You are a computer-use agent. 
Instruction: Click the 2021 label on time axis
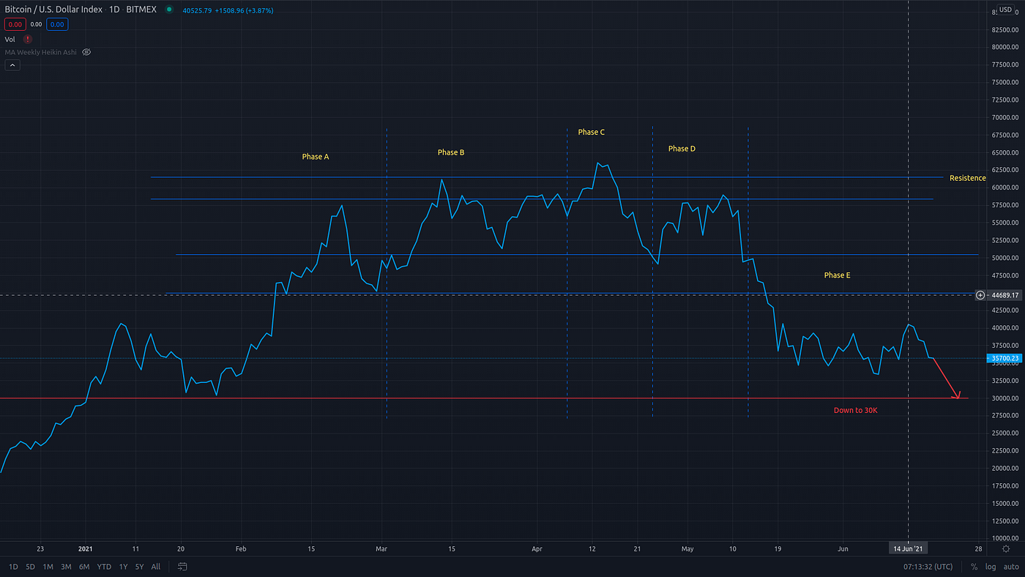coord(86,548)
